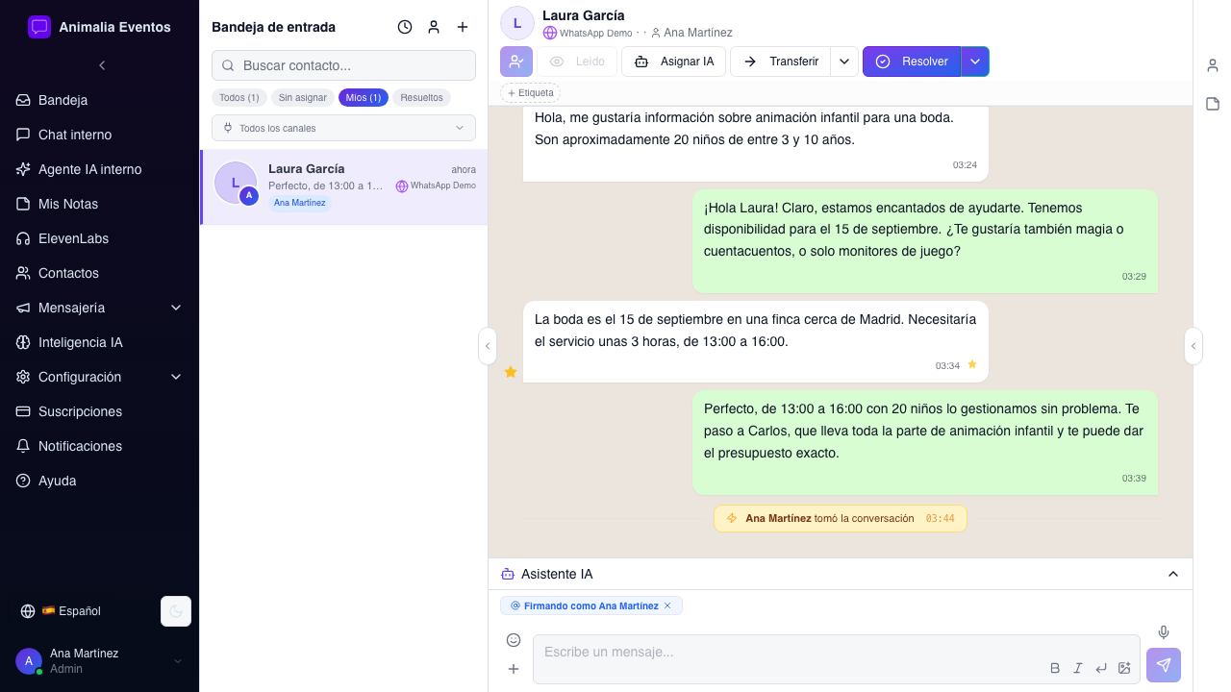
Task: Focus the Buscar contacto search field
Action: coord(343,65)
